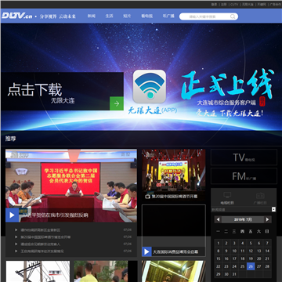This screenshot has width=282, height=282.
Task: Click the search magnifier icon
Action: click(233, 16)
